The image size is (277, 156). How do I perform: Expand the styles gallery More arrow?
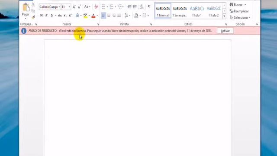224,16
